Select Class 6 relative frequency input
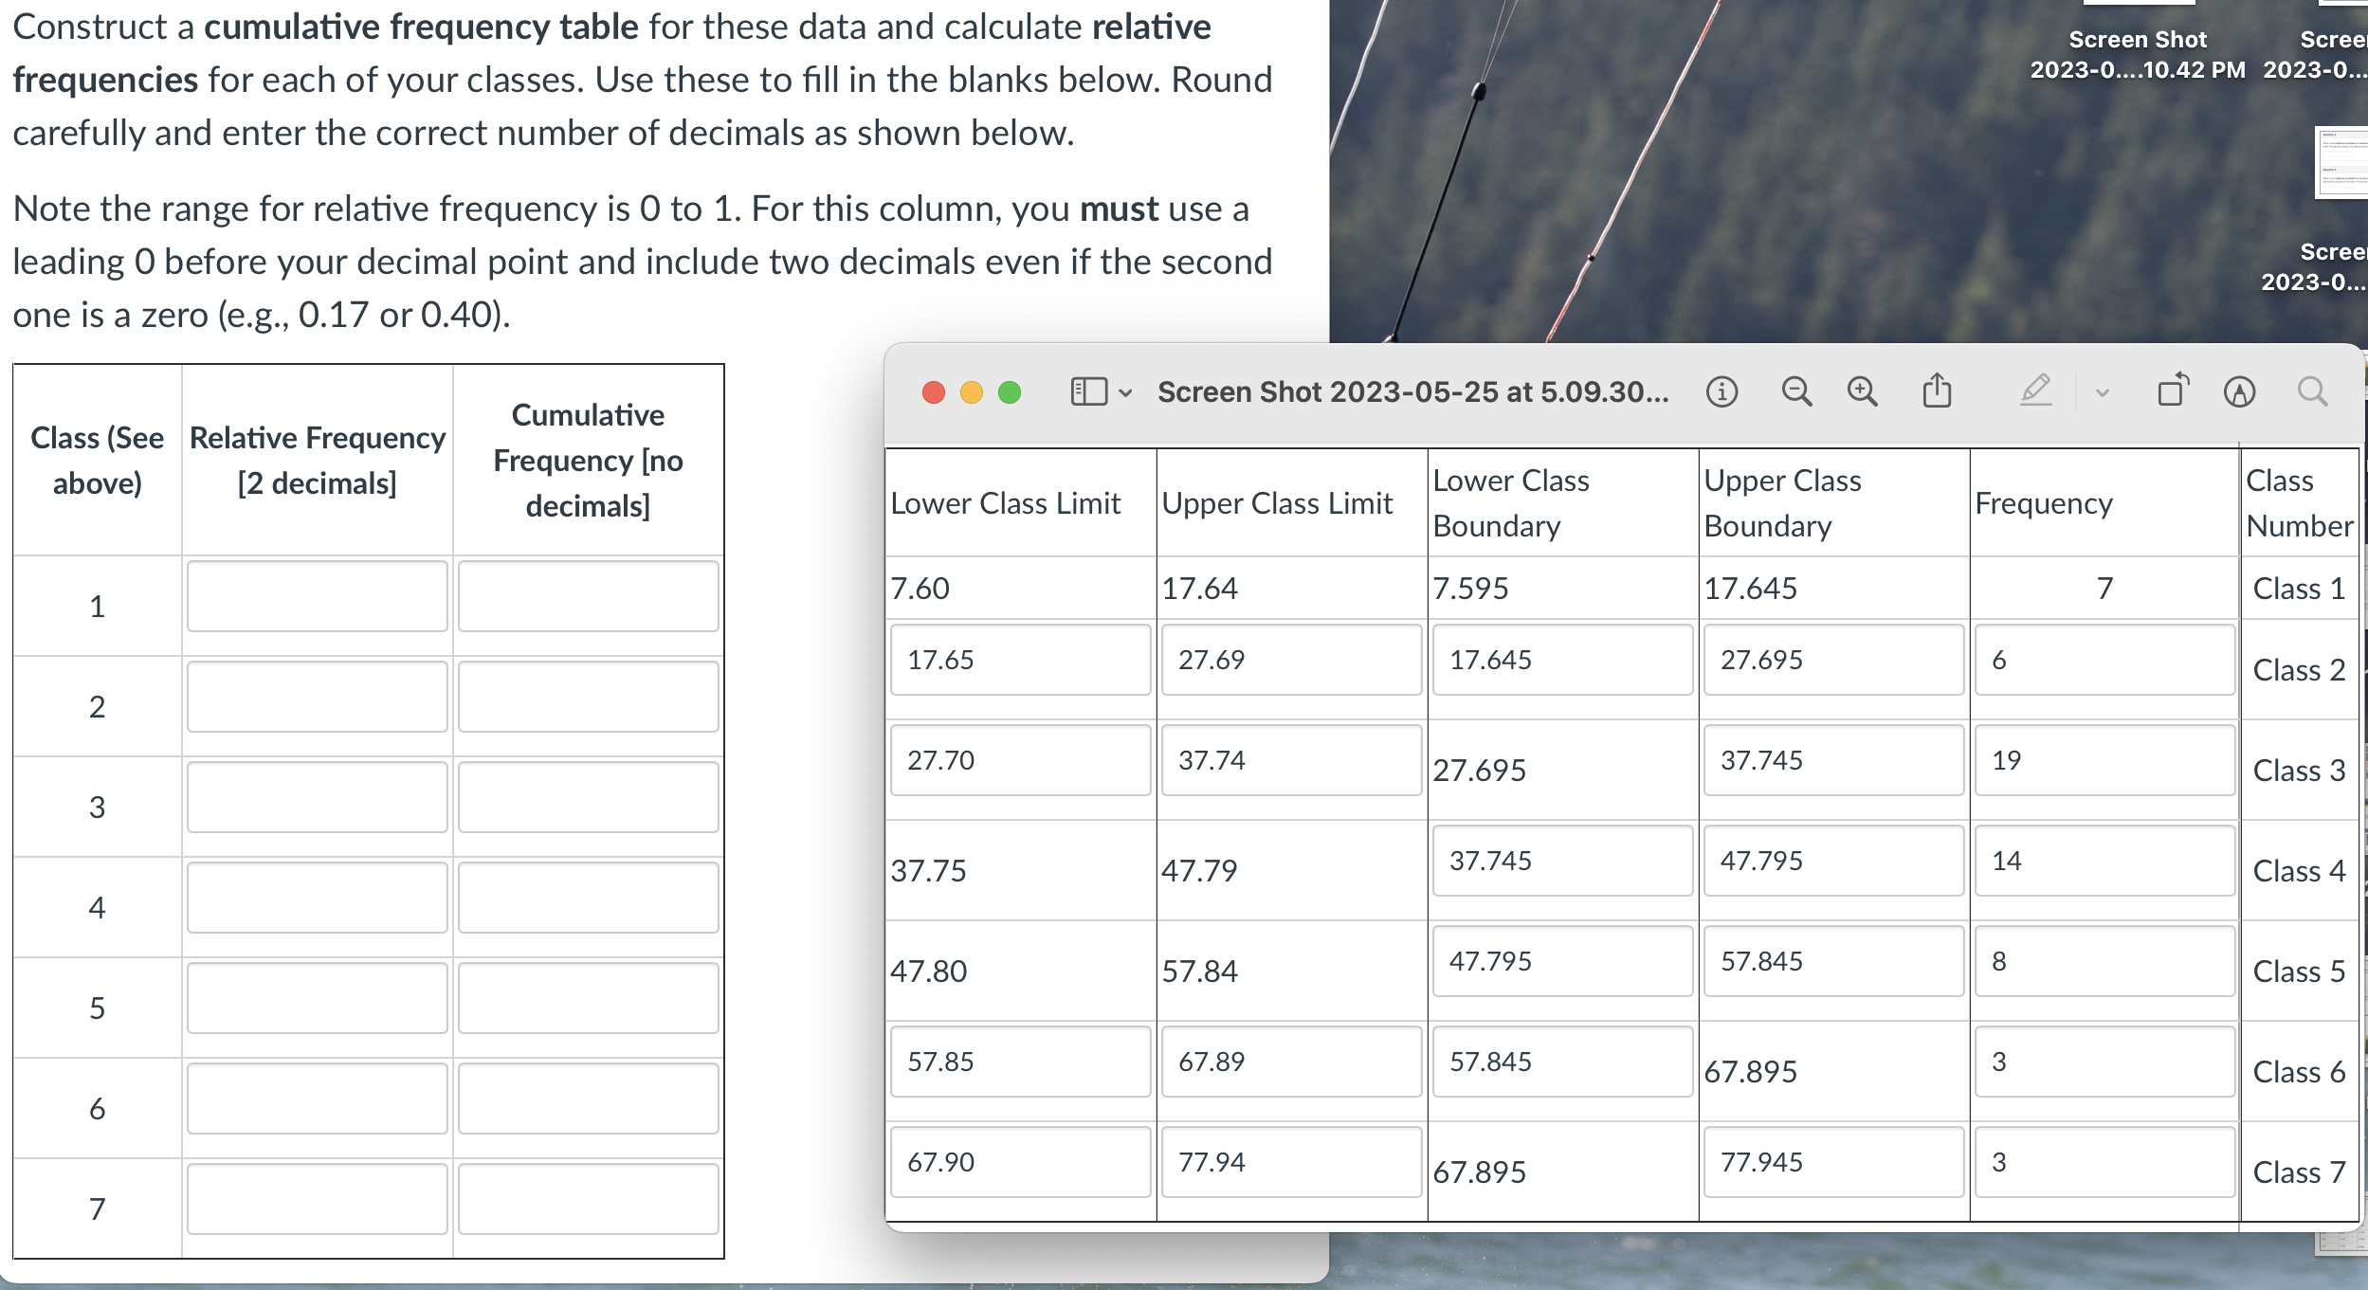This screenshot has width=2368, height=1290. point(318,1099)
